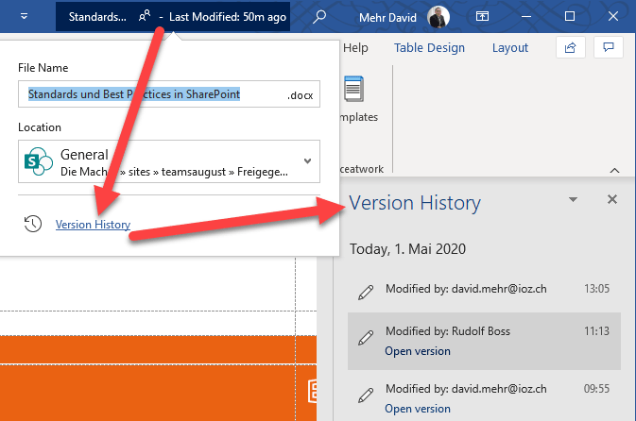The image size is (636, 421).
Task: Collapse the ribbon with the chevron
Action: 614,171
